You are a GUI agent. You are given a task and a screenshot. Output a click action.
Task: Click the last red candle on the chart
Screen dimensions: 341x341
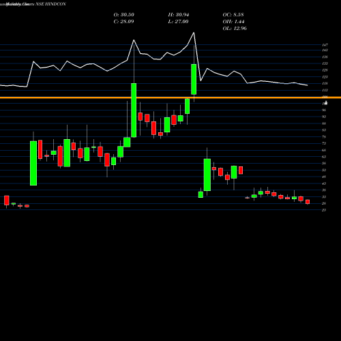click(308, 202)
